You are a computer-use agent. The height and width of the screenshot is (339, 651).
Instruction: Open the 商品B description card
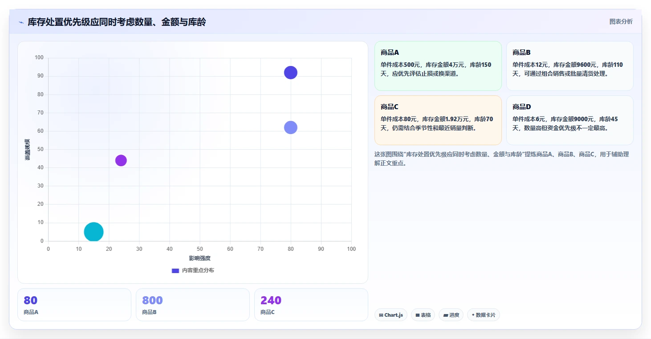pyautogui.click(x=570, y=66)
